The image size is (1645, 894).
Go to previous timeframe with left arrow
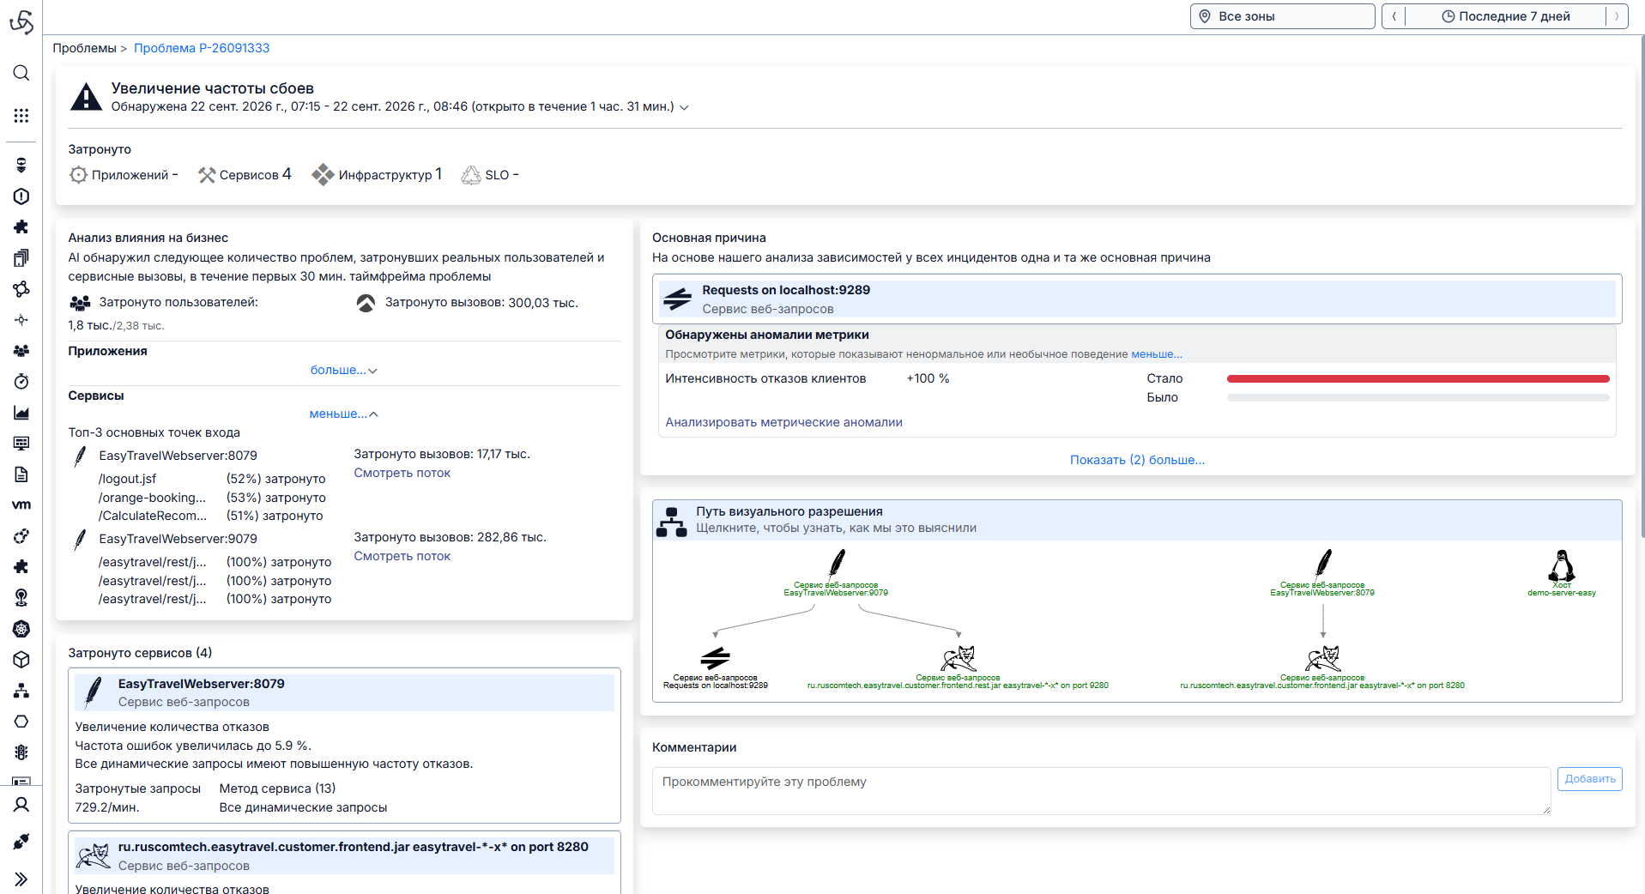pos(1394,16)
